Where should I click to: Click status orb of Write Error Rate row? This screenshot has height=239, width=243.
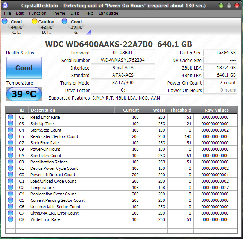click(10, 219)
